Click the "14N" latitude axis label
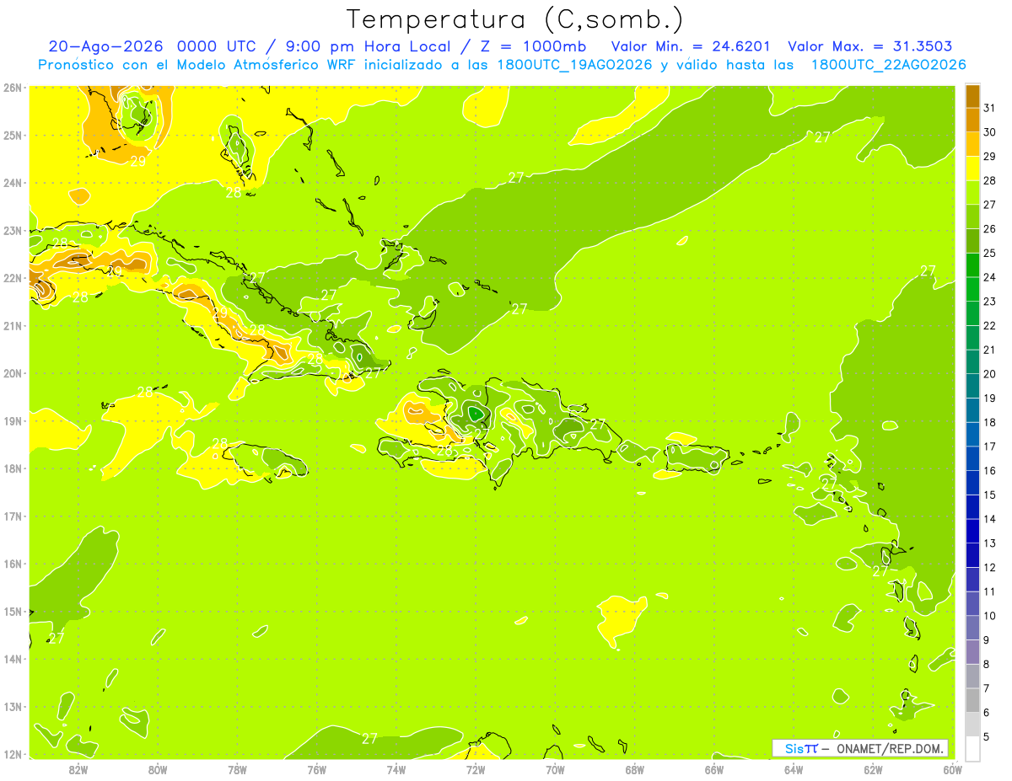The height and width of the screenshot is (781, 1012). click(x=12, y=659)
